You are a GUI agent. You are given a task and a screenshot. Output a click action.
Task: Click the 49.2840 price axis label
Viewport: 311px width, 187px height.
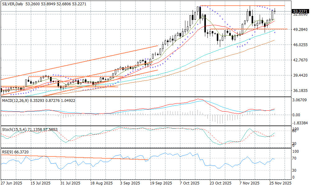[x=300, y=30]
